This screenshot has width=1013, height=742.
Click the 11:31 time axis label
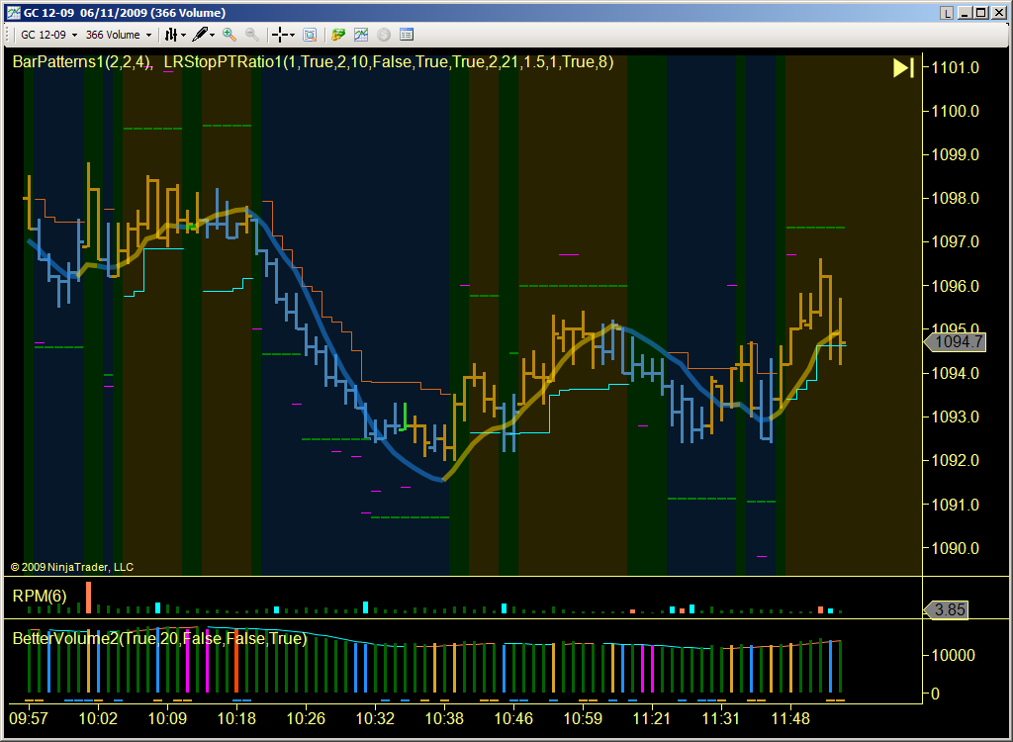pos(721,718)
